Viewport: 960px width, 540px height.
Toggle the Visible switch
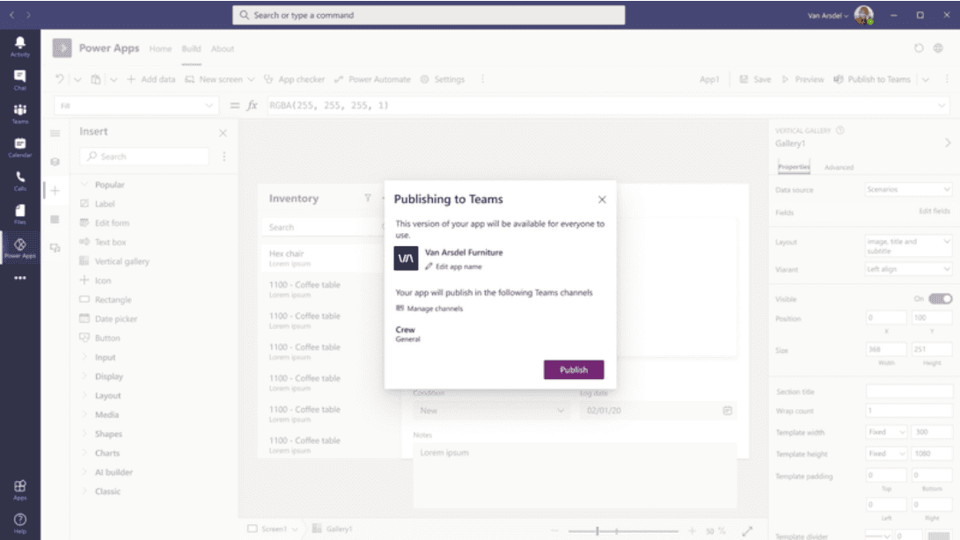[940, 299]
